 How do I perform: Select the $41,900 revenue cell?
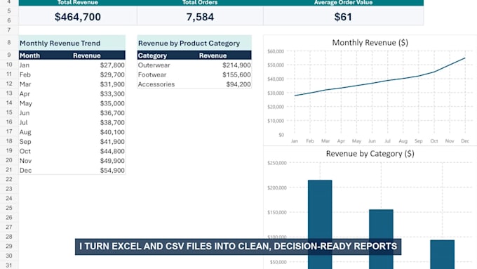[112, 142]
